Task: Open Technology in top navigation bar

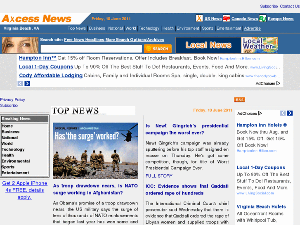Action: [x=149, y=28]
